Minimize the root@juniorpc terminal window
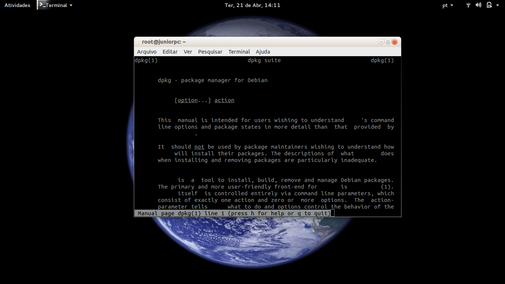 click(381, 42)
